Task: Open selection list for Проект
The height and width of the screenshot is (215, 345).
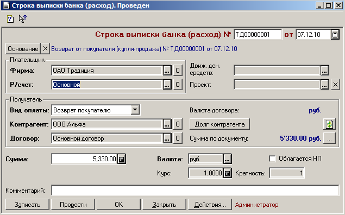Action: [x=324, y=85]
